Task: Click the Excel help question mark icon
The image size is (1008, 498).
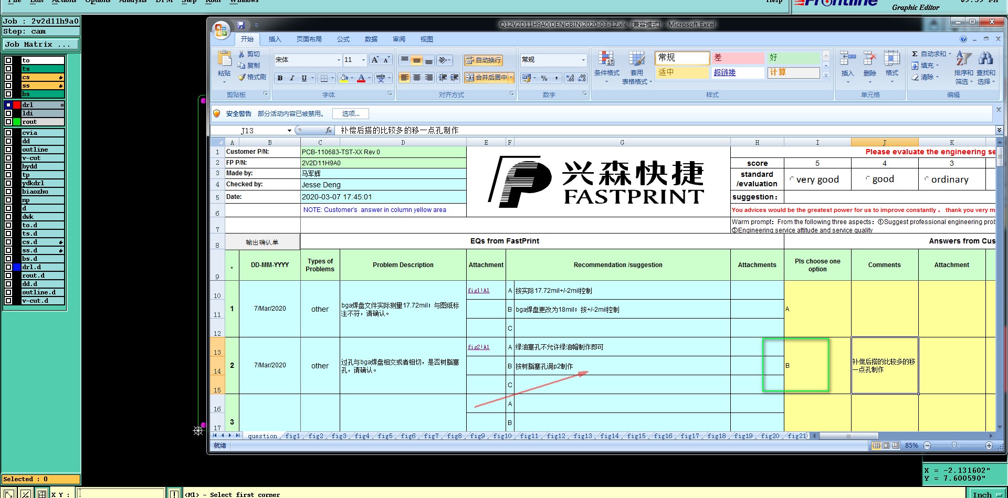Action: 963,39
